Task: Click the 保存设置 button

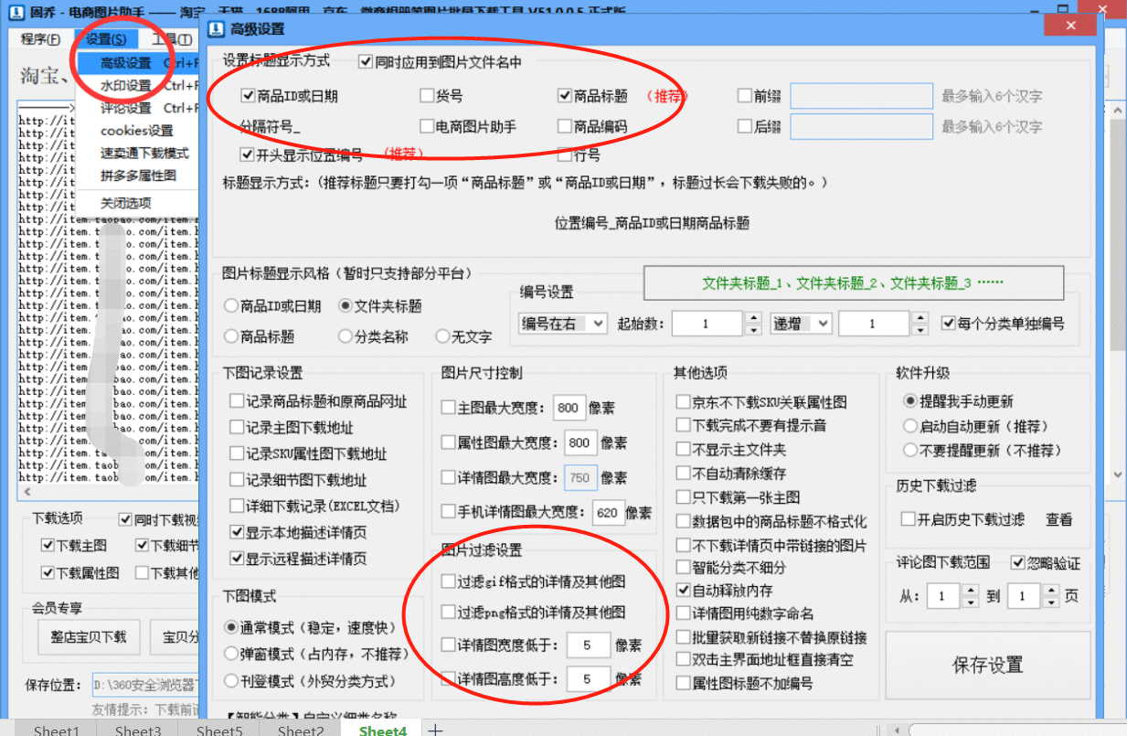Action: coord(987,665)
